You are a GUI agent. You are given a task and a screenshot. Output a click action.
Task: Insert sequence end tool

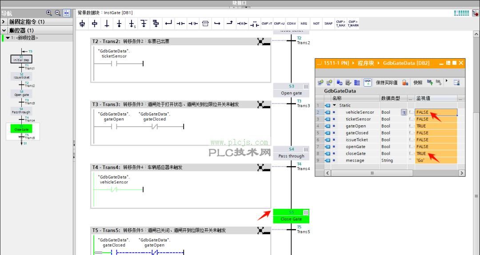(119, 23)
